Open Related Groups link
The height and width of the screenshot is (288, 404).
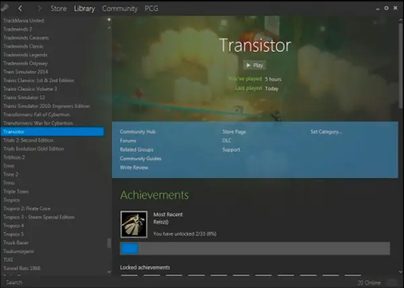pyautogui.click(x=137, y=150)
